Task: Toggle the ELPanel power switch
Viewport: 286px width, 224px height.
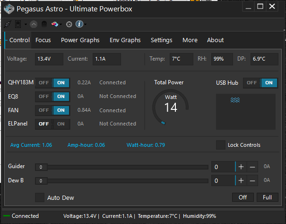Action: click(52, 124)
